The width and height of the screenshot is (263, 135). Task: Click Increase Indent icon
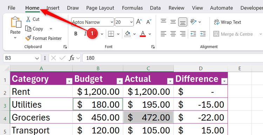203,34
